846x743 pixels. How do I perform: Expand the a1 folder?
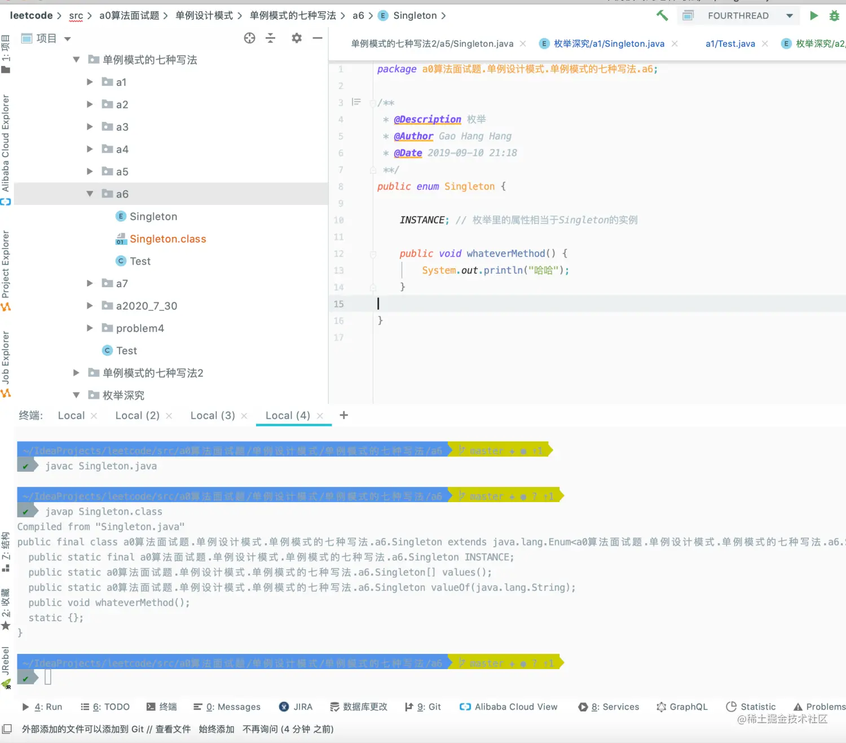tap(90, 82)
